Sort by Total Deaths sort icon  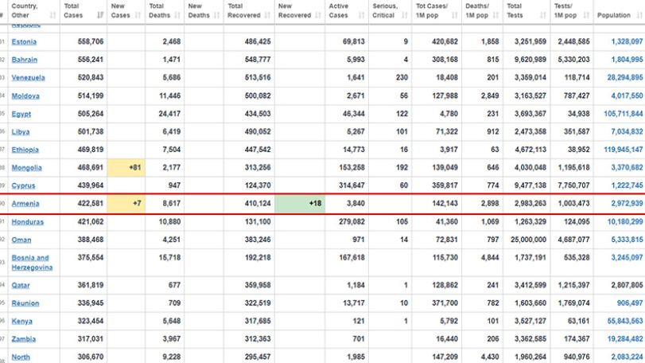(x=177, y=16)
